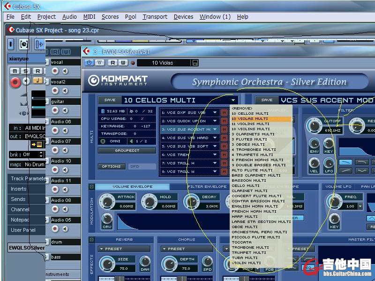The height and width of the screenshot is (281, 375).
Task: Click the speaker monitor icon on guitar track
Action: coord(65,111)
